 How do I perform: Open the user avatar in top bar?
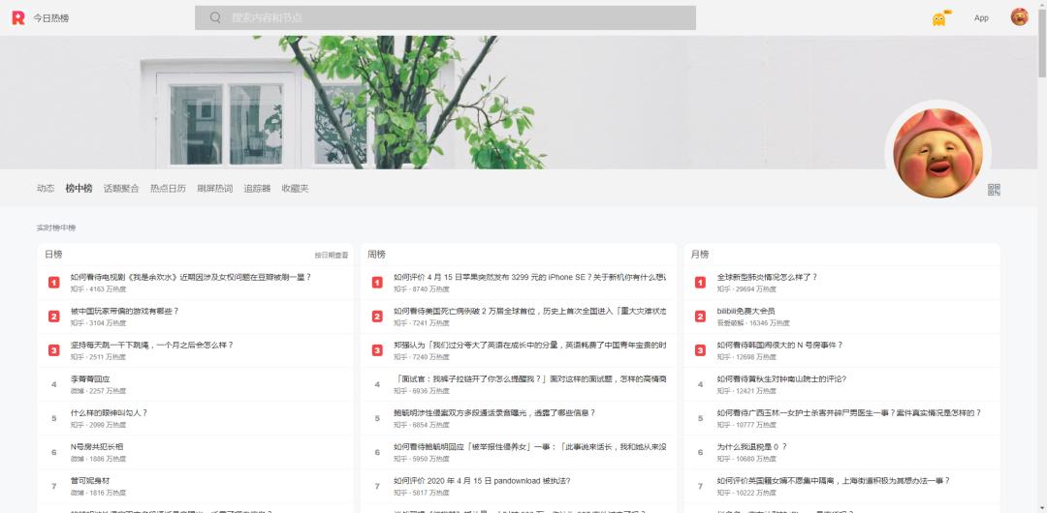[1019, 17]
